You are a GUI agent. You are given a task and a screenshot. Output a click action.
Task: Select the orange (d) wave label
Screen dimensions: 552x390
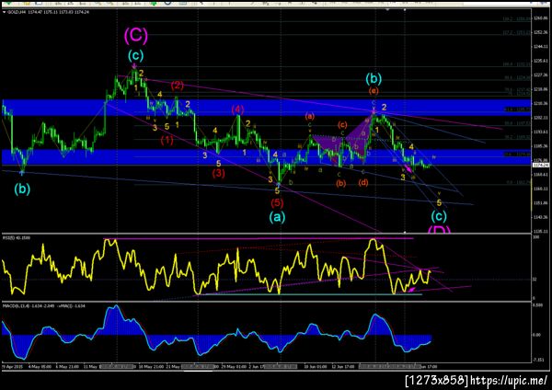coord(363,183)
